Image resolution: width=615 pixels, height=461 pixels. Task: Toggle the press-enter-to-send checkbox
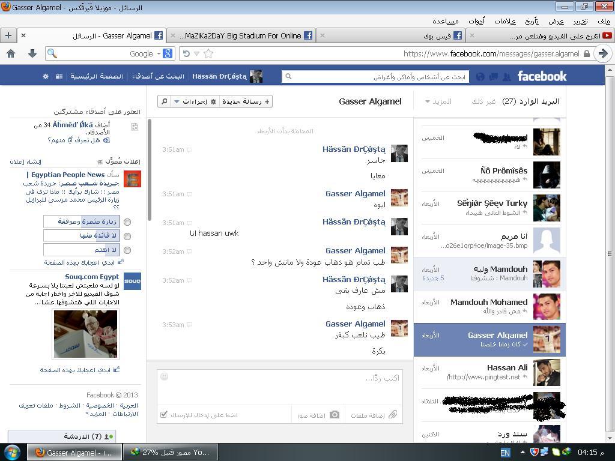click(x=164, y=415)
